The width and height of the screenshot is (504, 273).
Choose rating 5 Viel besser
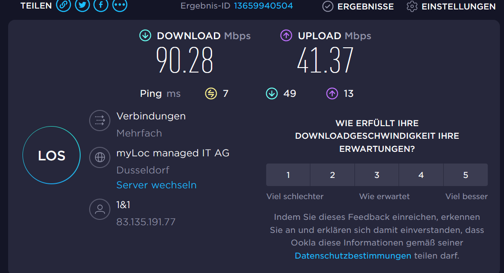[x=466, y=175]
